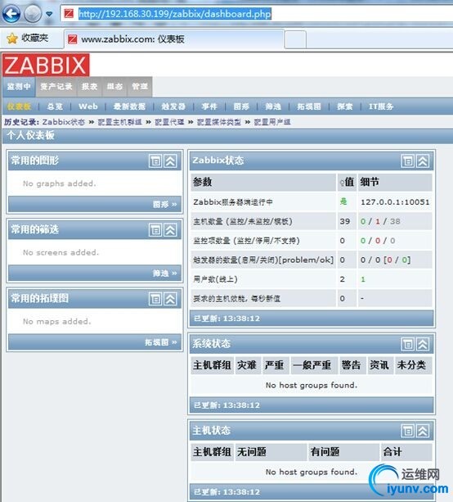Open the 配置代理 history link
Viewport: 453px width, 502px height.
click(x=169, y=122)
